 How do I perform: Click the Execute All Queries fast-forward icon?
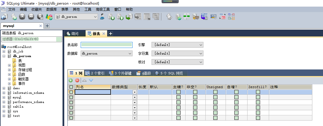31,17
